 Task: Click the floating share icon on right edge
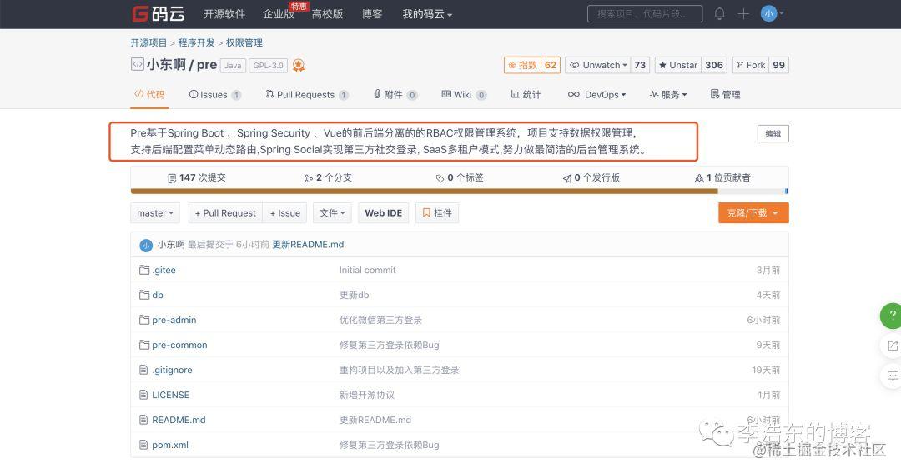coord(892,346)
